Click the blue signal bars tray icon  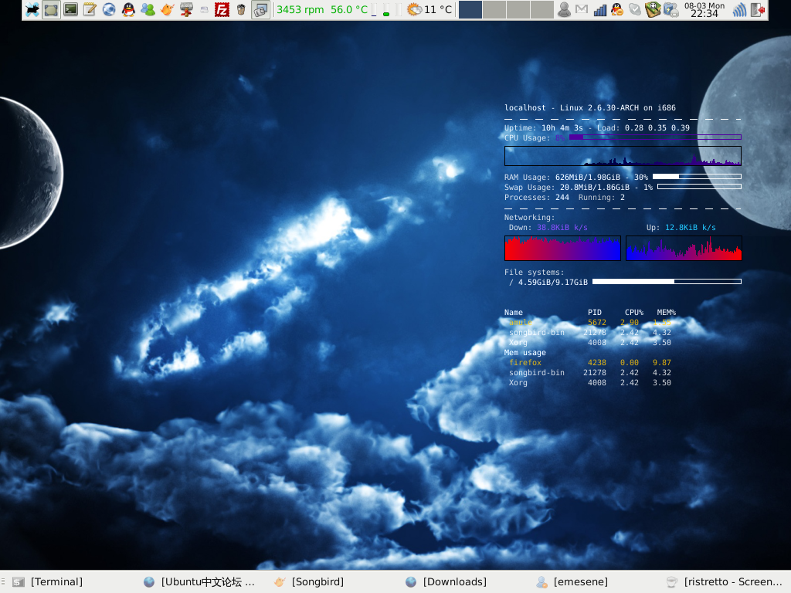599,9
